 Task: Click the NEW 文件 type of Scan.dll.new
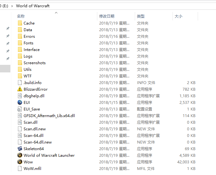(146, 129)
